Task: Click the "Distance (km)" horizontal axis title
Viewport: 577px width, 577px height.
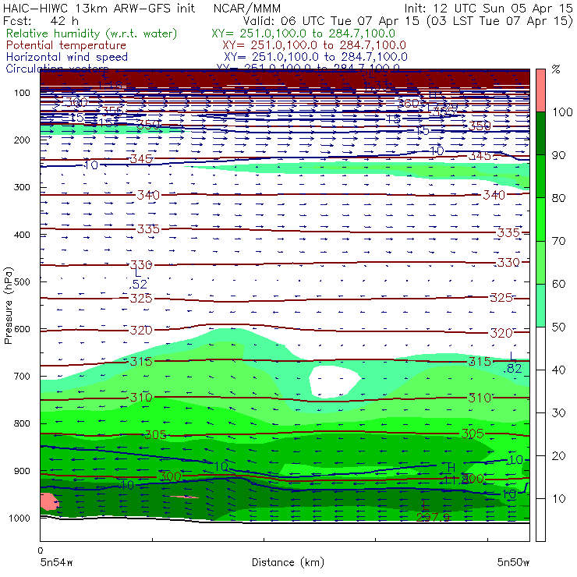Action: point(288,562)
